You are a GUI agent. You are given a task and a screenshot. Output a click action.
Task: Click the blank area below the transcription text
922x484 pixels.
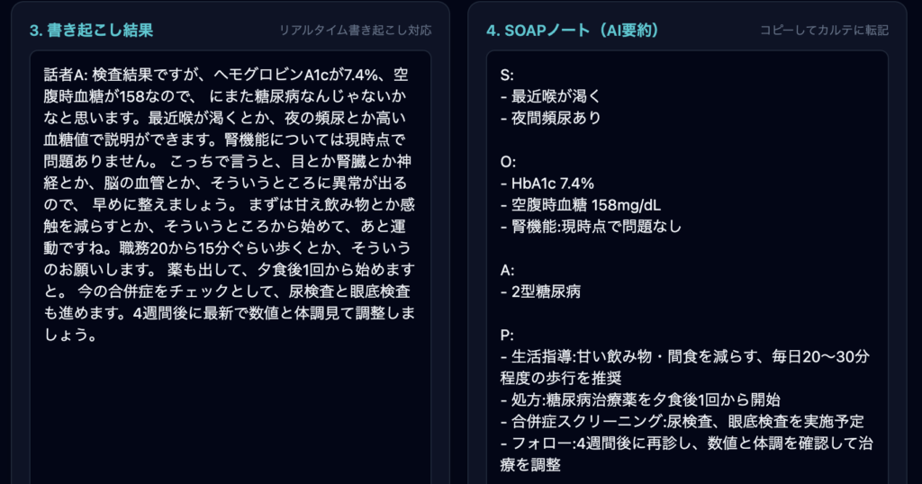click(230, 414)
